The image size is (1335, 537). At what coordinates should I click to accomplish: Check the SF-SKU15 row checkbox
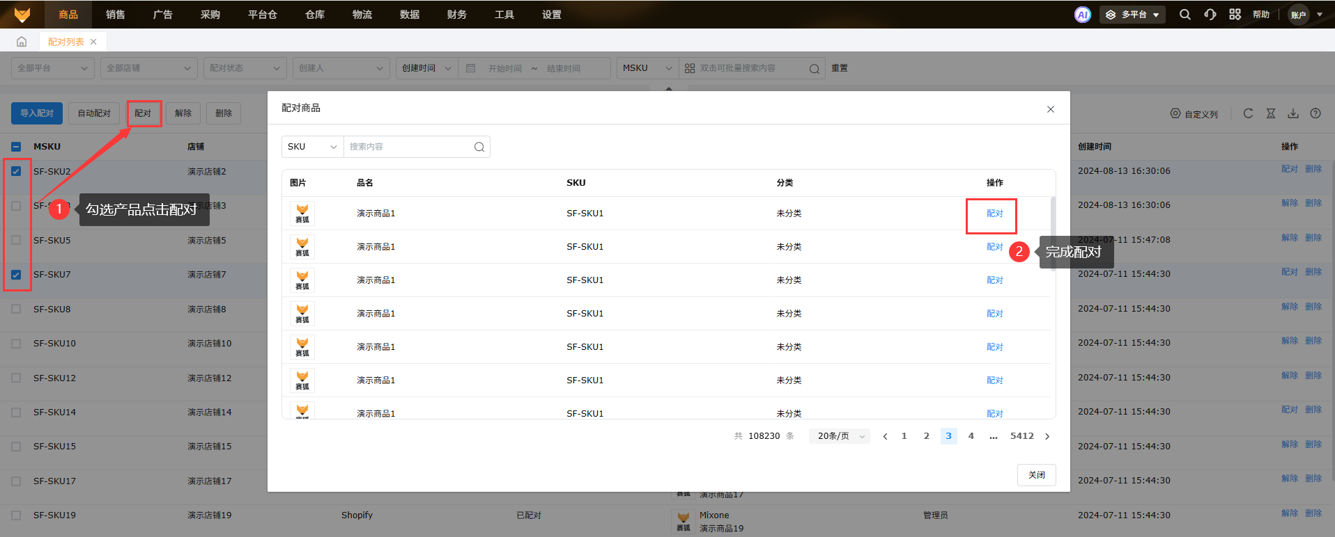pyautogui.click(x=16, y=447)
